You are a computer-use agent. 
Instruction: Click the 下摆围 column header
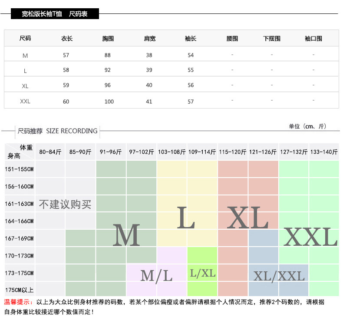pyautogui.click(x=272, y=39)
